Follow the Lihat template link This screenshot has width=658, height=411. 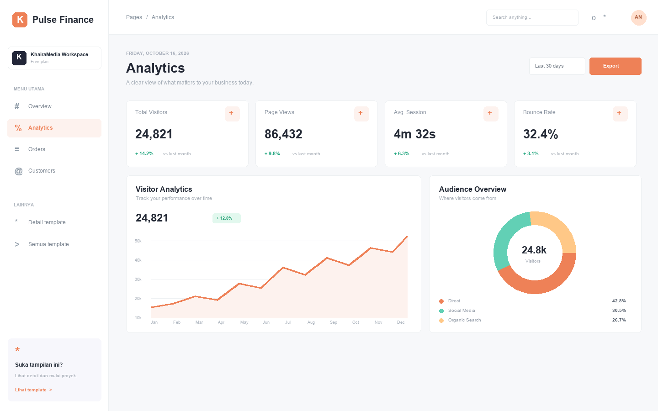(x=34, y=390)
